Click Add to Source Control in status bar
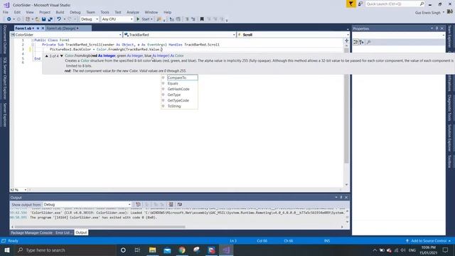Viewport: 455px width, 256px height. [428, 241]
